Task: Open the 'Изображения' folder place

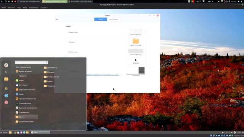Action: (x=51, y=77)
